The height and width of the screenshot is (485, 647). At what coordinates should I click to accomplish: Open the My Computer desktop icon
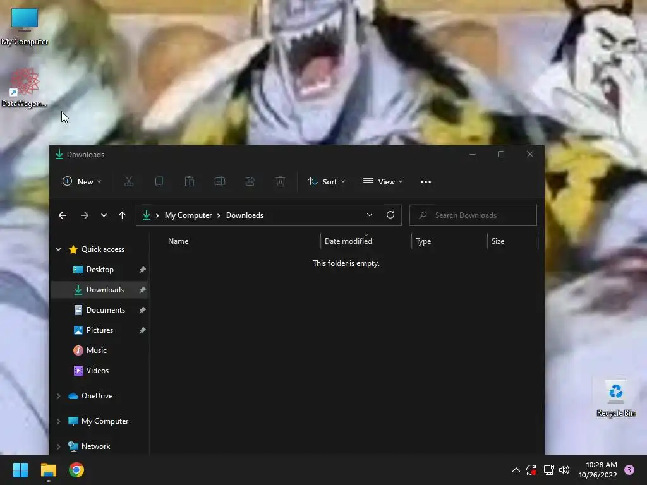click(x=25, y=27)
